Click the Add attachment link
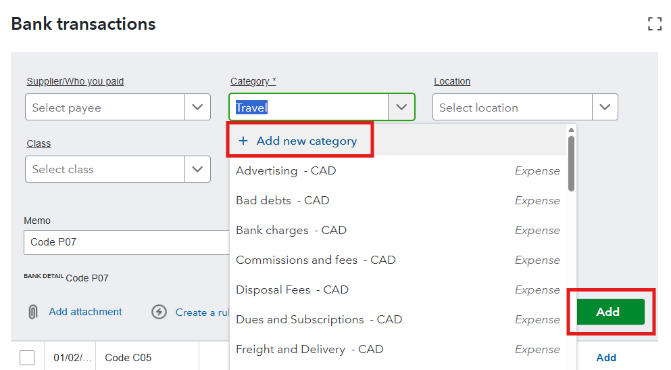The image size is (671, 370). tap(85, 312)
